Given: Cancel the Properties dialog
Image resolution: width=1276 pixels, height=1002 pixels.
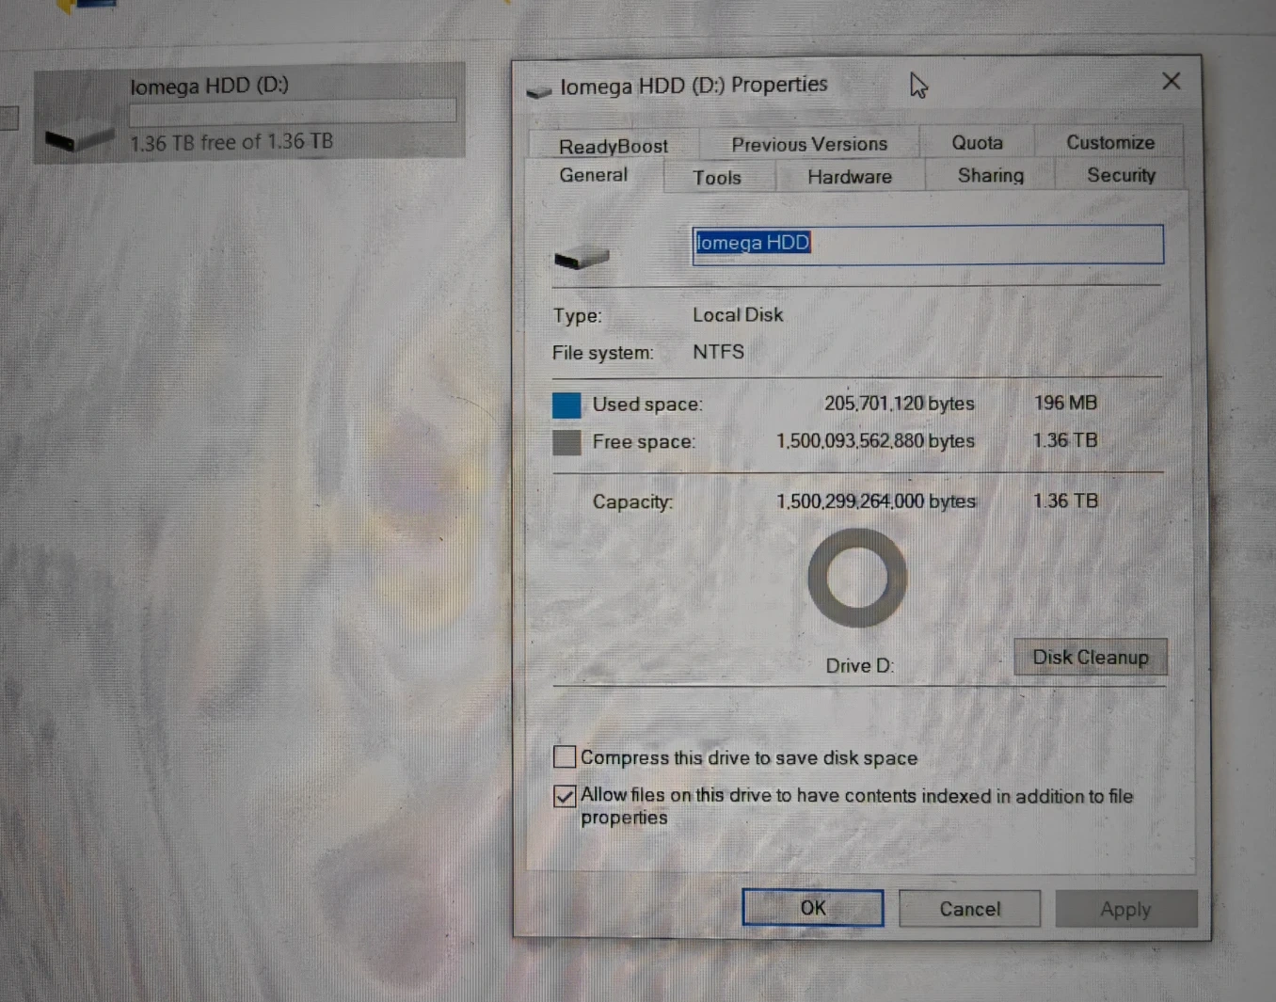Looking at the screenshot, I should 970,909.
